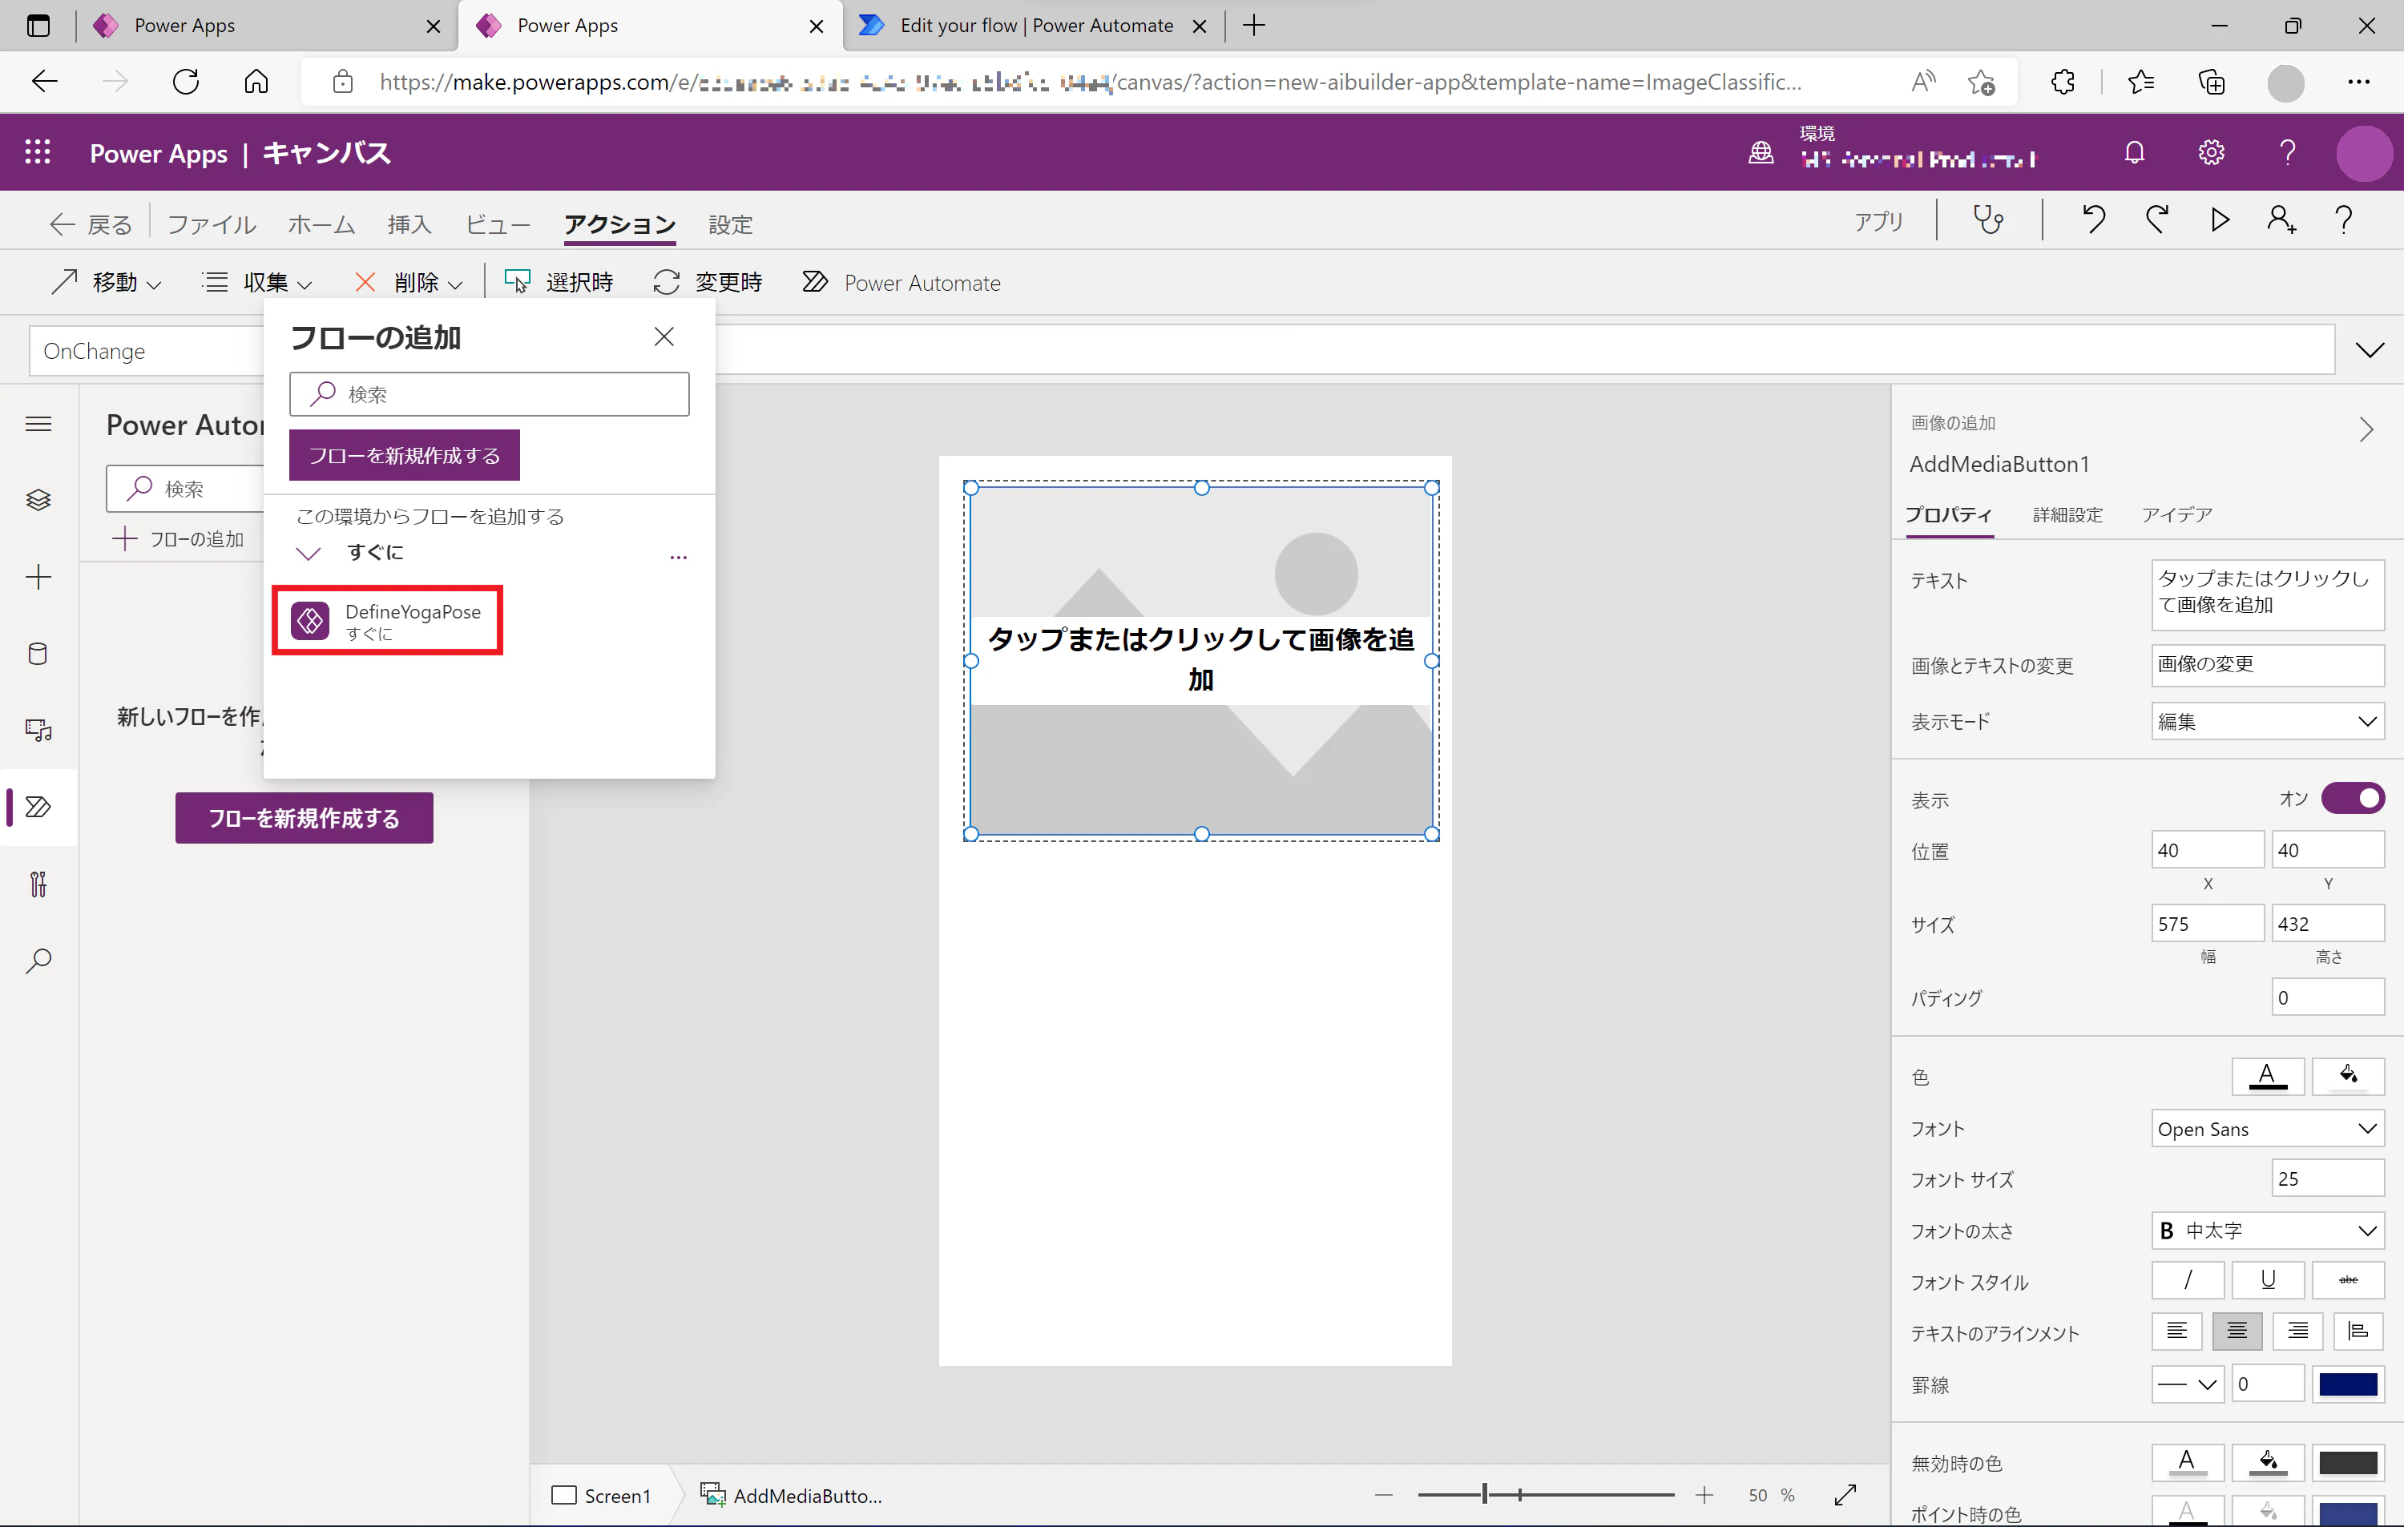Open the Open Sans font dropdown
This screenshot has height=1527, width=2404.
pos(2267,1129)
